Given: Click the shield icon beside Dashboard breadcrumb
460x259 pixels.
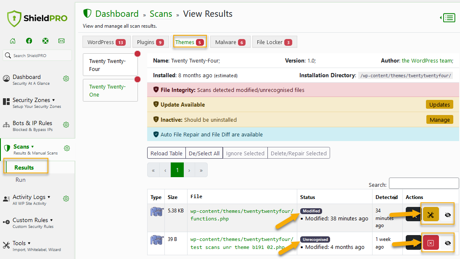Looking at the screenshot, I should [x=87, y=13].
